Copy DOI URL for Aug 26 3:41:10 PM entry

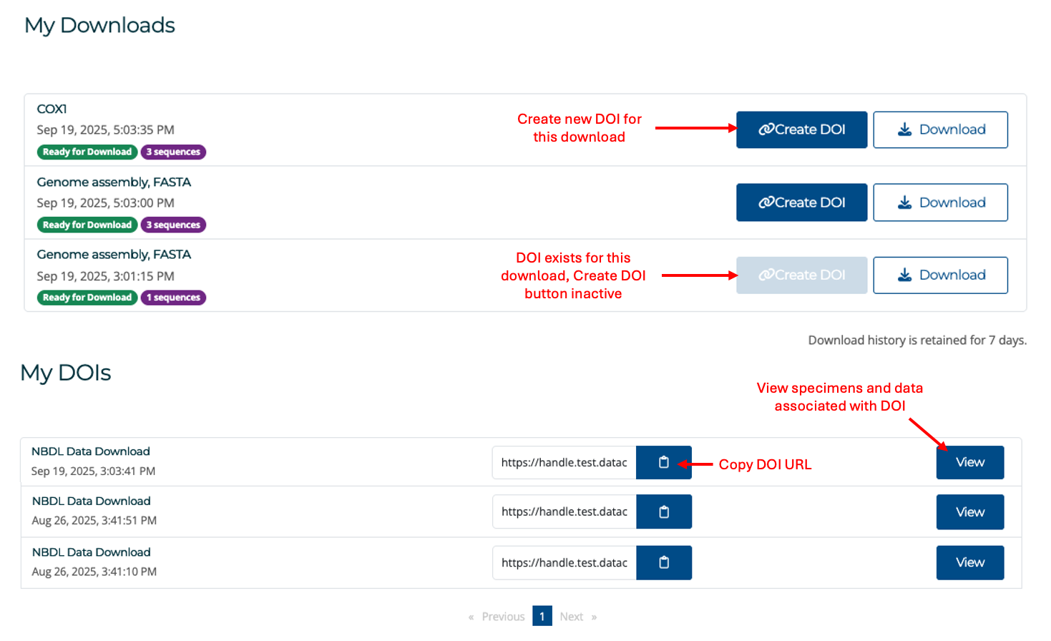[663, 562]
